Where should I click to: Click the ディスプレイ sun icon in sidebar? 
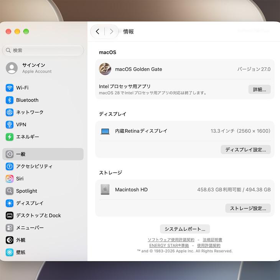[10, 203]
